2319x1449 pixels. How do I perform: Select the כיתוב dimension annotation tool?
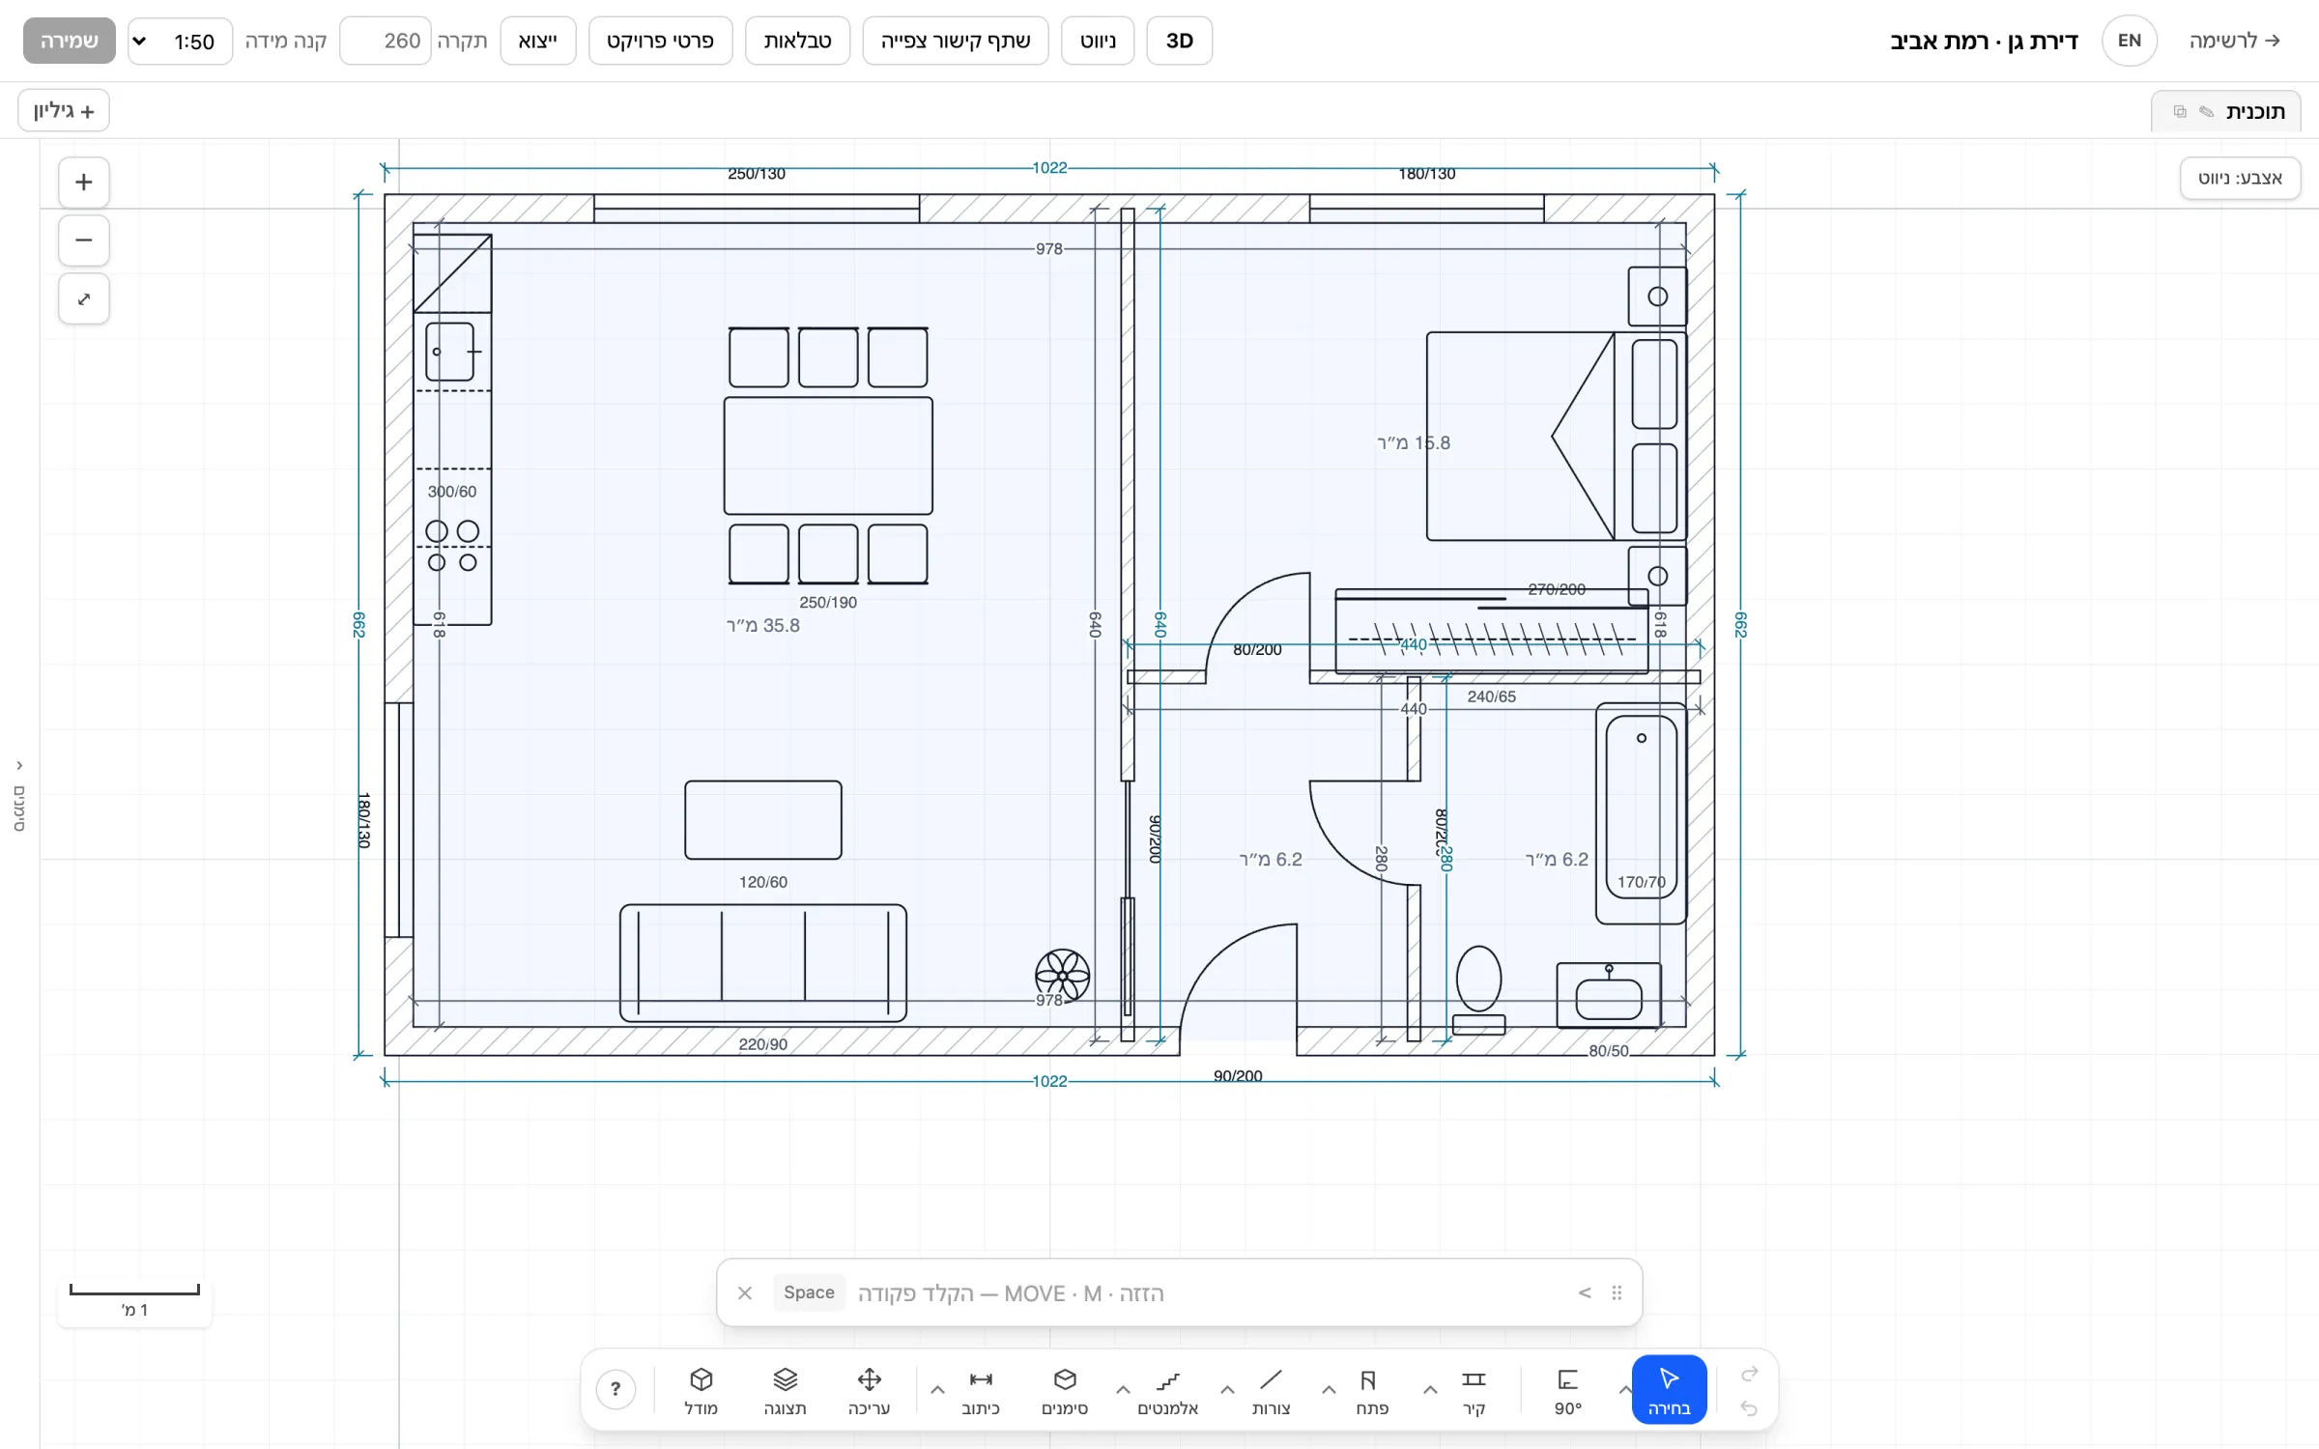tap(981, 1389)
